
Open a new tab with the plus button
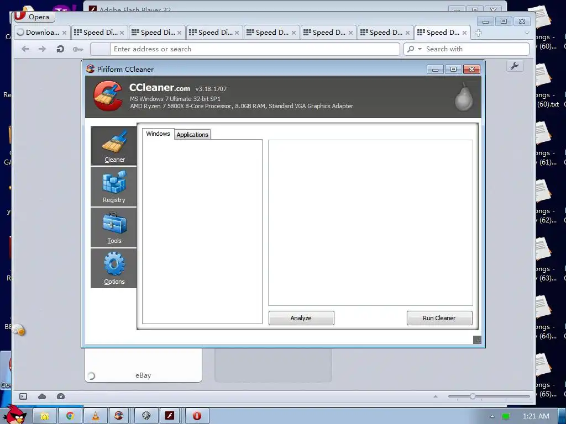(x=478, y=33)
